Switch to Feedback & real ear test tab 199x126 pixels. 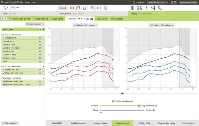click(x=20, y=19)
